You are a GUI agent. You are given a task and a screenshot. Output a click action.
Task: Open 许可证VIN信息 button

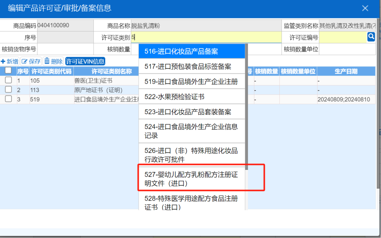click(x=85, y=61)
